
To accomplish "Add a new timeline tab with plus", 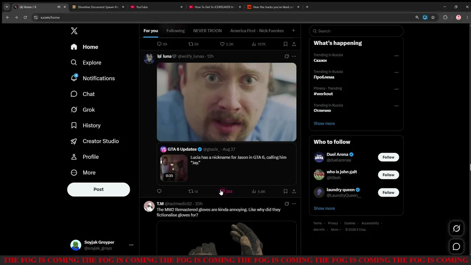I will [293, 31].
